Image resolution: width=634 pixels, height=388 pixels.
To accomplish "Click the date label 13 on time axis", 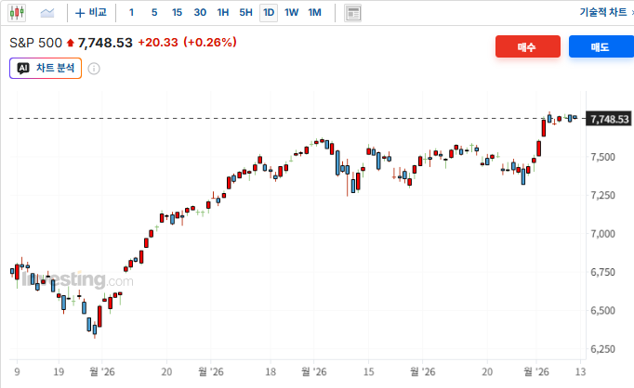I will click(x=580, y=371).
